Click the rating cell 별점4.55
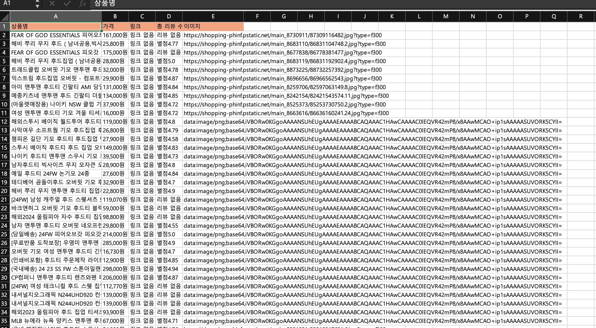This screenshot has height=328, width=596. pos(169,226)
